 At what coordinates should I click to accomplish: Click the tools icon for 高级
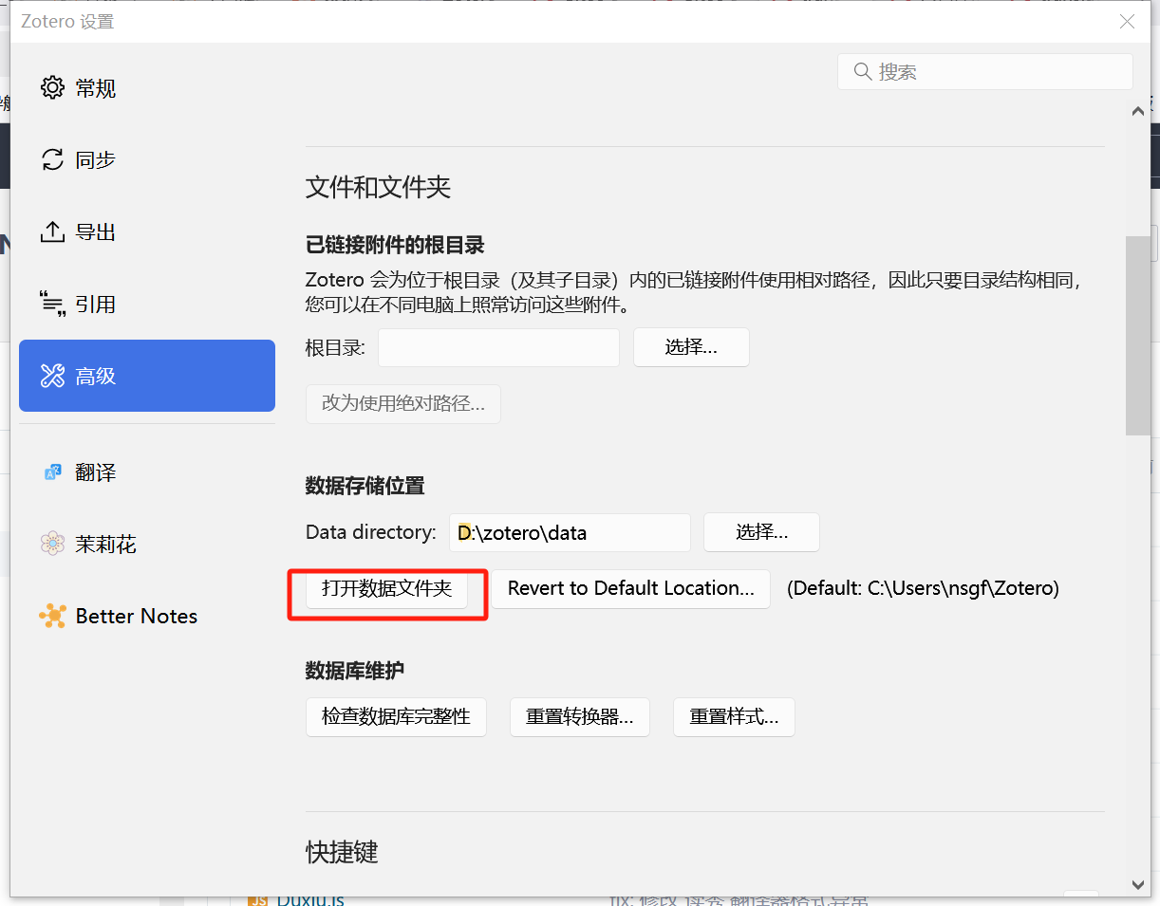(x=52, y=377)
